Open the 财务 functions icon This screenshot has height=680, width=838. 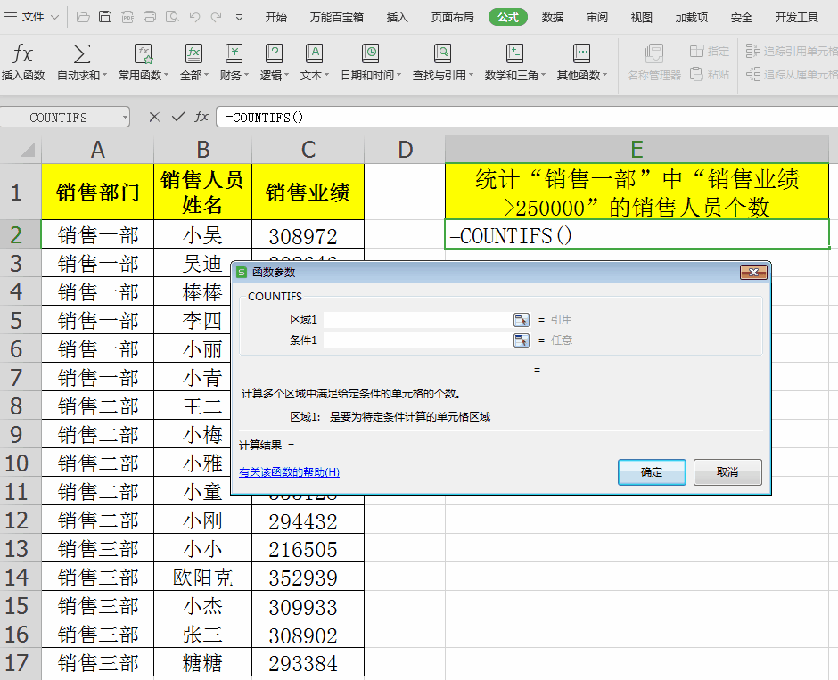pos(234,54)
